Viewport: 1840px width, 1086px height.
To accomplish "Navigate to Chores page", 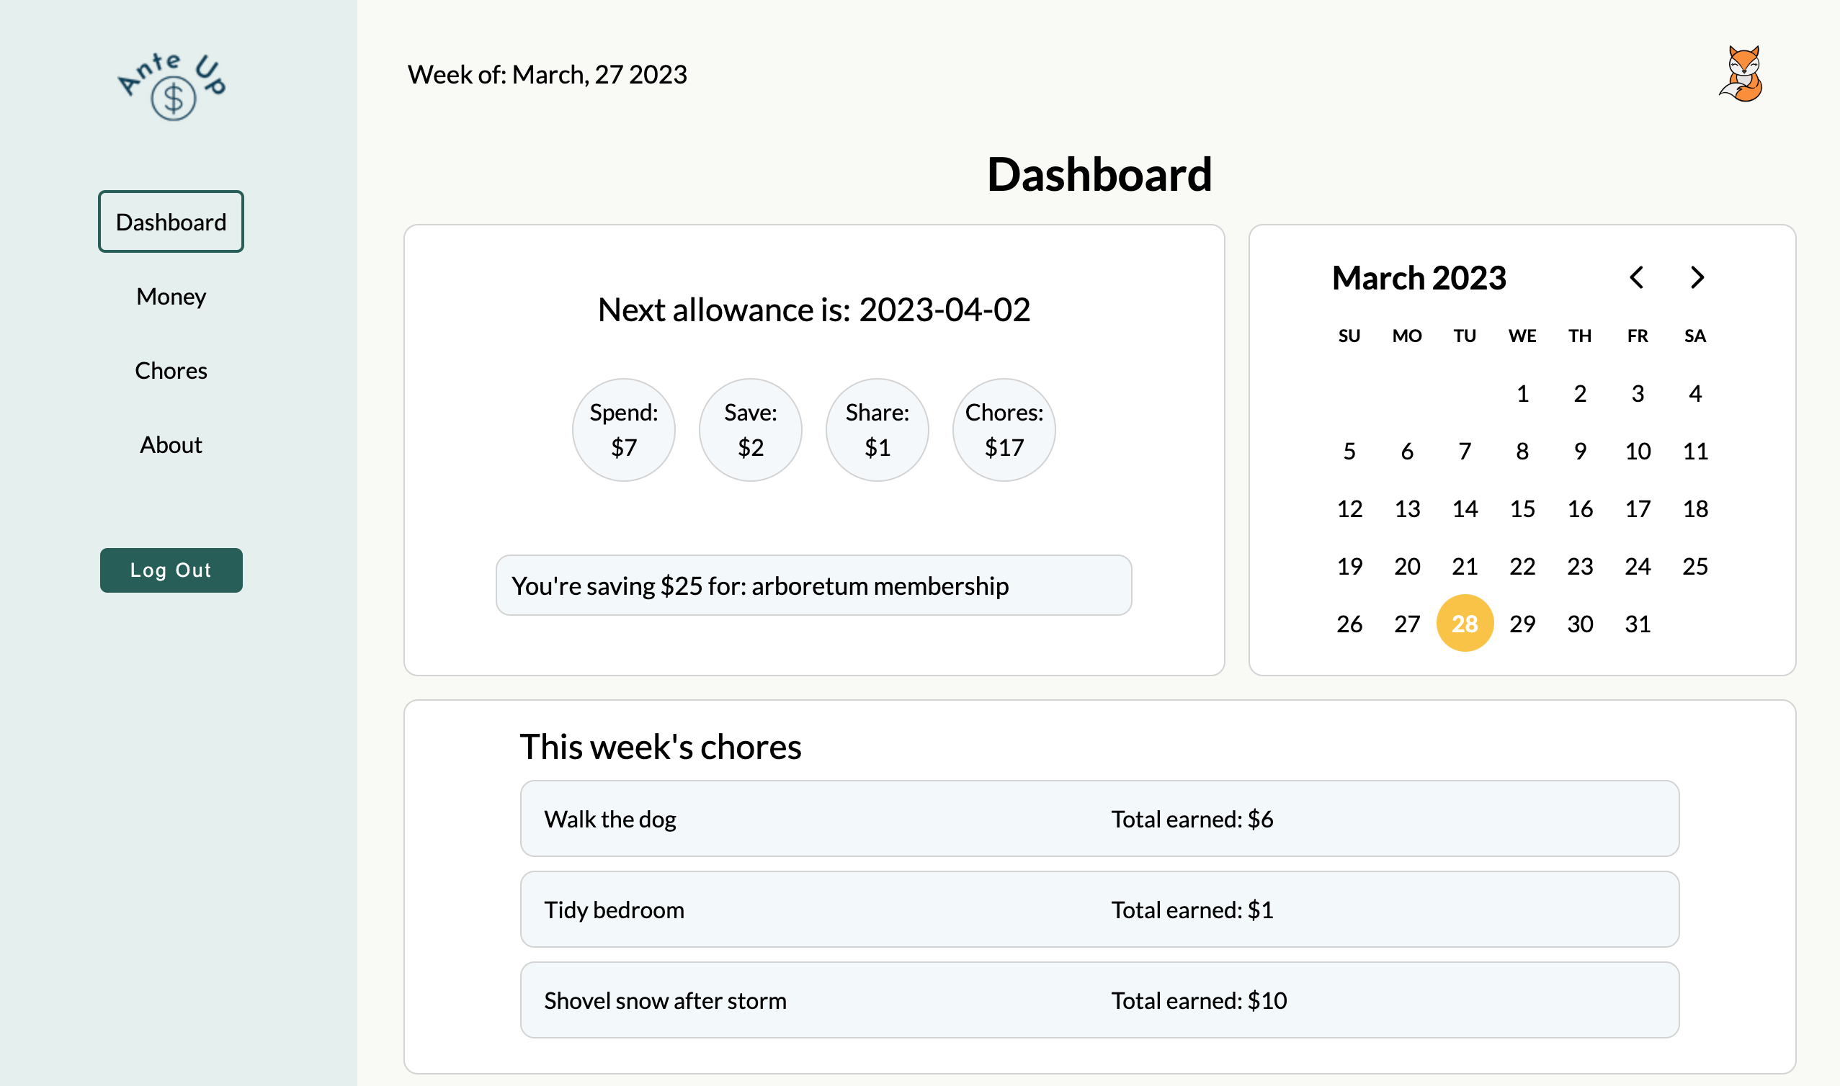I will click(171, 370).
